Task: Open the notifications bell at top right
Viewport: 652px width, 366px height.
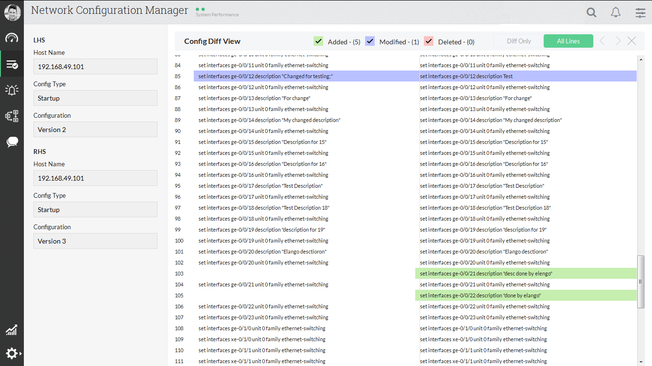Action: [616, 12]
